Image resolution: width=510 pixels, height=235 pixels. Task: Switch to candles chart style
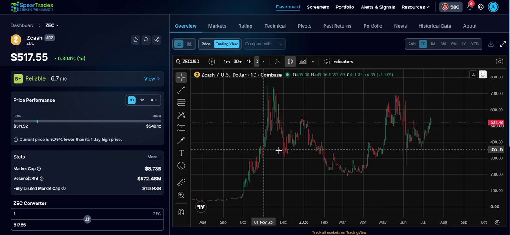(290, 62)
